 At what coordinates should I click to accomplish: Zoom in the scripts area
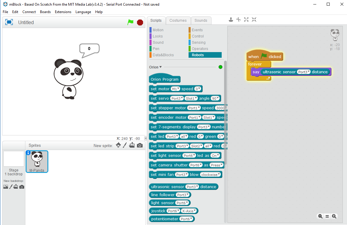click(x=334, y=216)
